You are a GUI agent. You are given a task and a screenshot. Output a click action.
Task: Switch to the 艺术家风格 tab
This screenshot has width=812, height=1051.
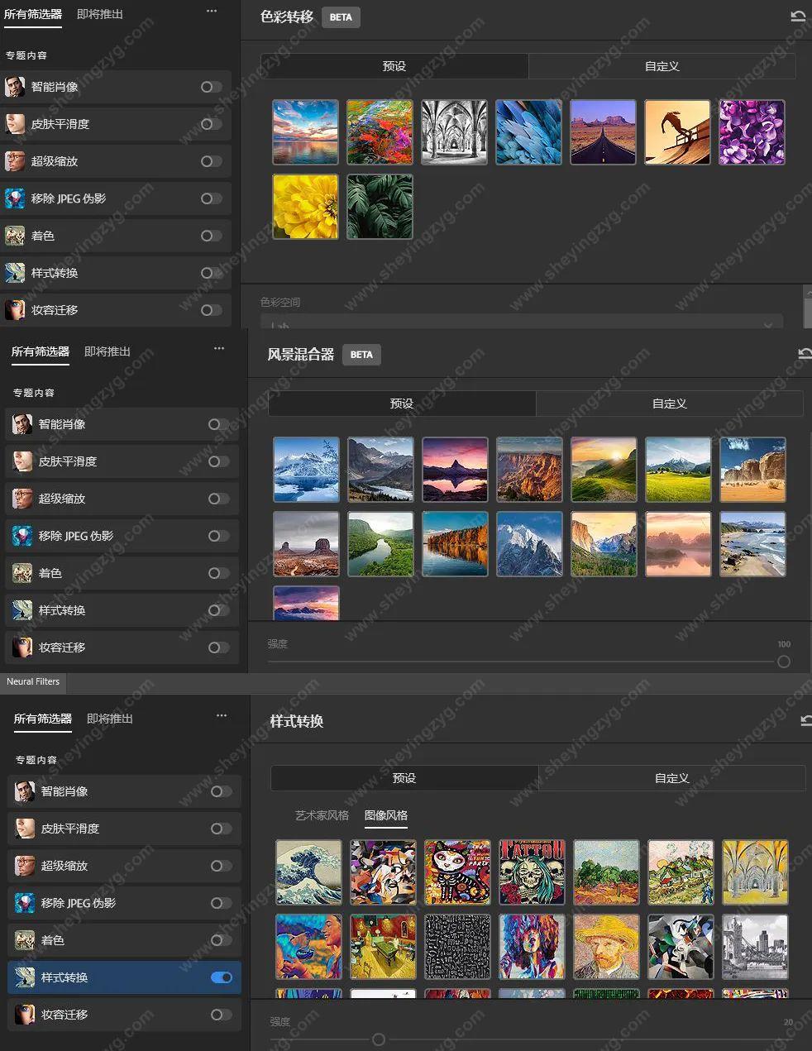click(322, 815)
